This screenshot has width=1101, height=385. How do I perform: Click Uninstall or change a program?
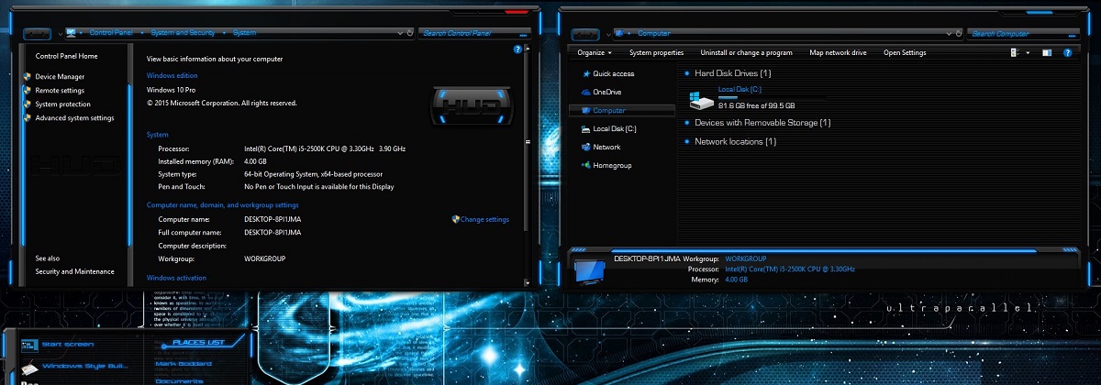click(746, 53)
